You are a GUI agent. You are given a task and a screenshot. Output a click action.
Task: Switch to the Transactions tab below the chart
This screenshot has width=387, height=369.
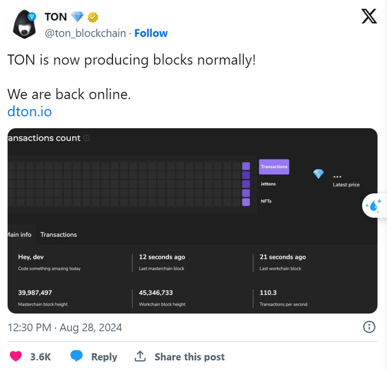59,235
